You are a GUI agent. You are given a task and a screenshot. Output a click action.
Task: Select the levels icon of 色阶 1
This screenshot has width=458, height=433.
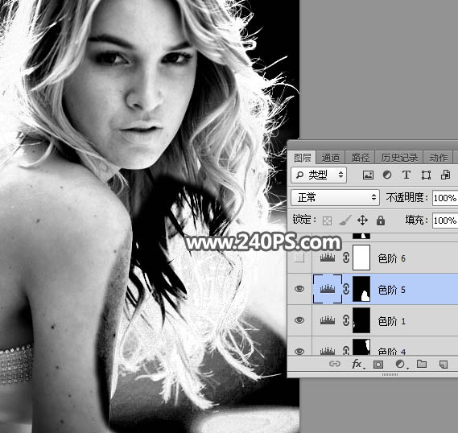pyautogui.click(x=327, y=320)
